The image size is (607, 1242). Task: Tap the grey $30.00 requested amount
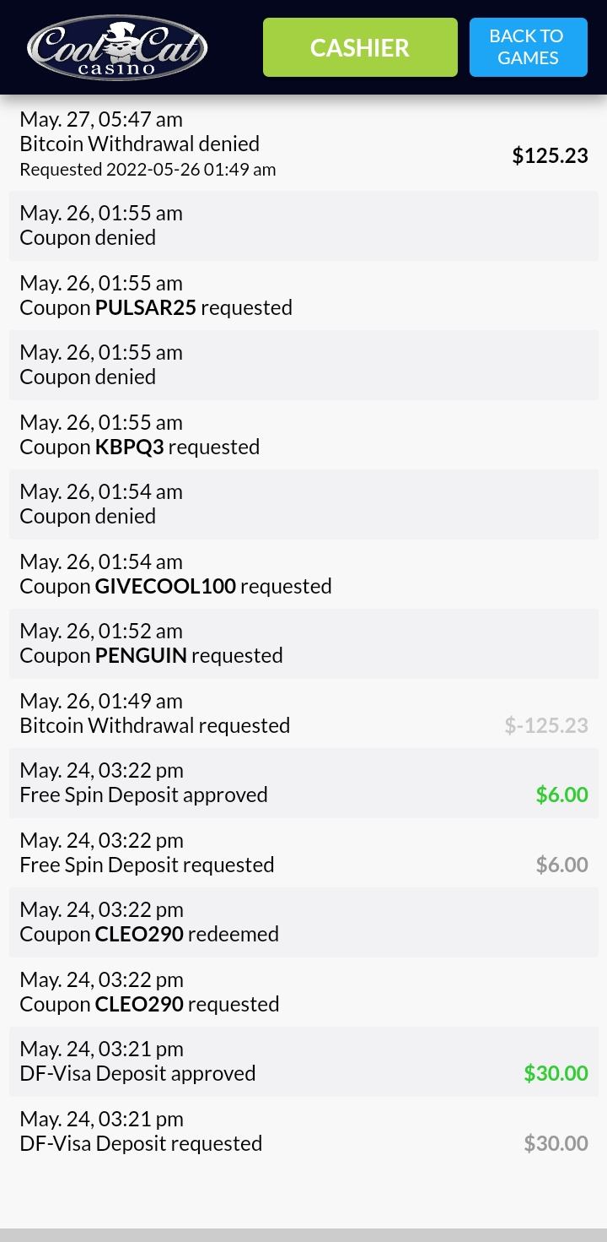pyautogui.click(x=556, y=1143)
